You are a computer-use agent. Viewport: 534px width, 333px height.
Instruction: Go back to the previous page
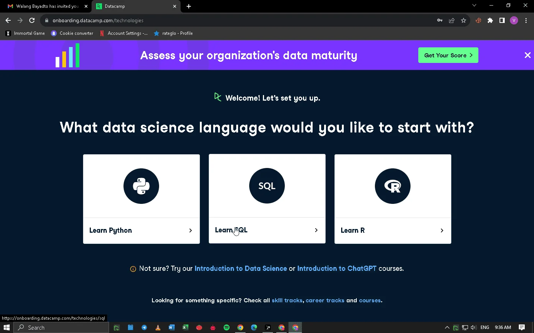(x=8, y=20)
